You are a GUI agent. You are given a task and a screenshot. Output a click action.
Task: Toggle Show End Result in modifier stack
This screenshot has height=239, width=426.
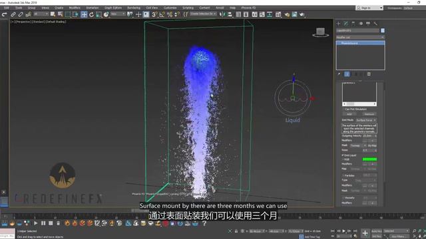[347, 74]
